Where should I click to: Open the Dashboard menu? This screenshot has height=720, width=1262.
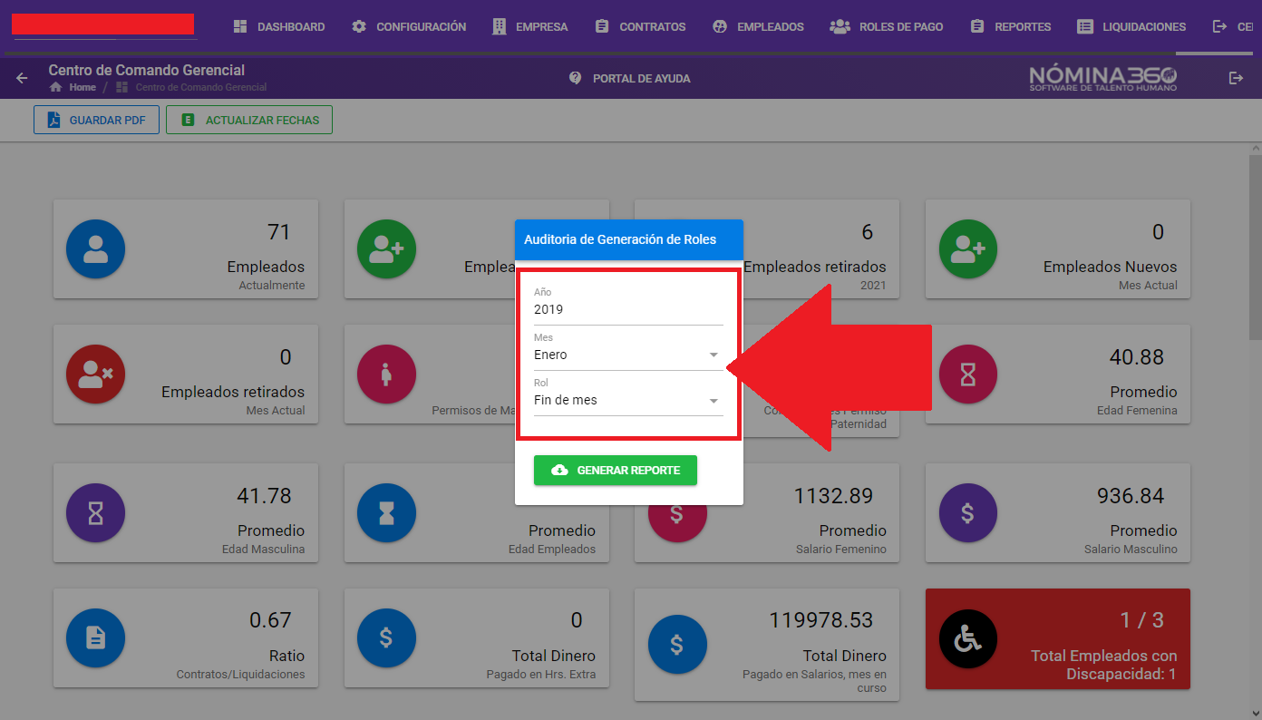(279, 27)
